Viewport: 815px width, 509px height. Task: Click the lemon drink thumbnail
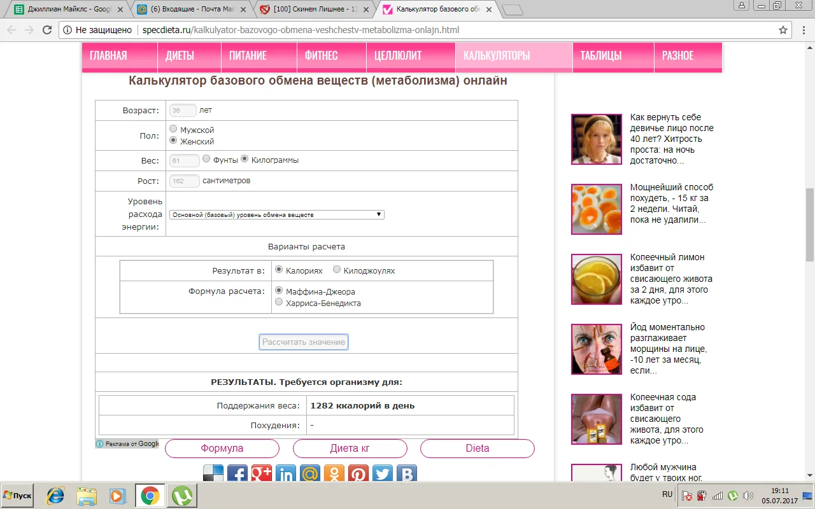[597, 279]
